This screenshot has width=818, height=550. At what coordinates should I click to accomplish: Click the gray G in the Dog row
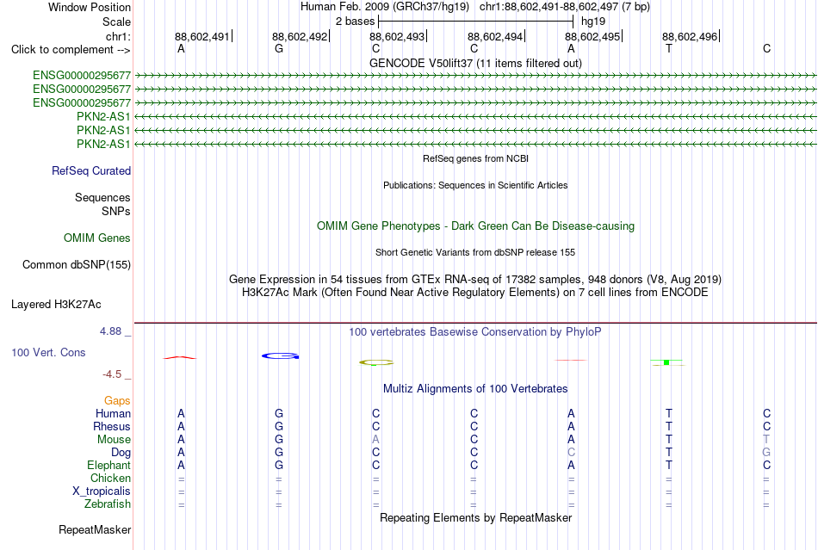point(766,453)
